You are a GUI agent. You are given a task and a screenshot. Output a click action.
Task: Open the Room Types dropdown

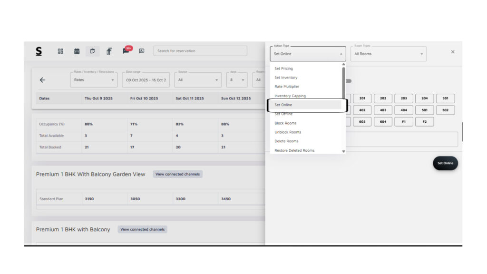[x=389, y=54]
